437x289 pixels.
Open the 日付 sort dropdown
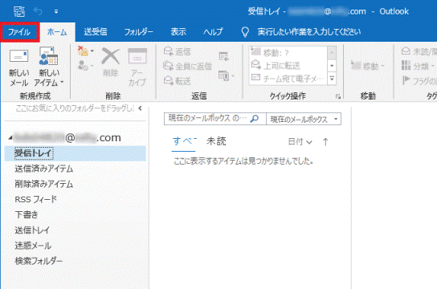pos(300,142)
